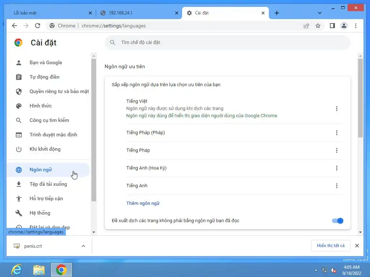
Task: Click the Chrome taskbar icon
Action: [61, 270]
